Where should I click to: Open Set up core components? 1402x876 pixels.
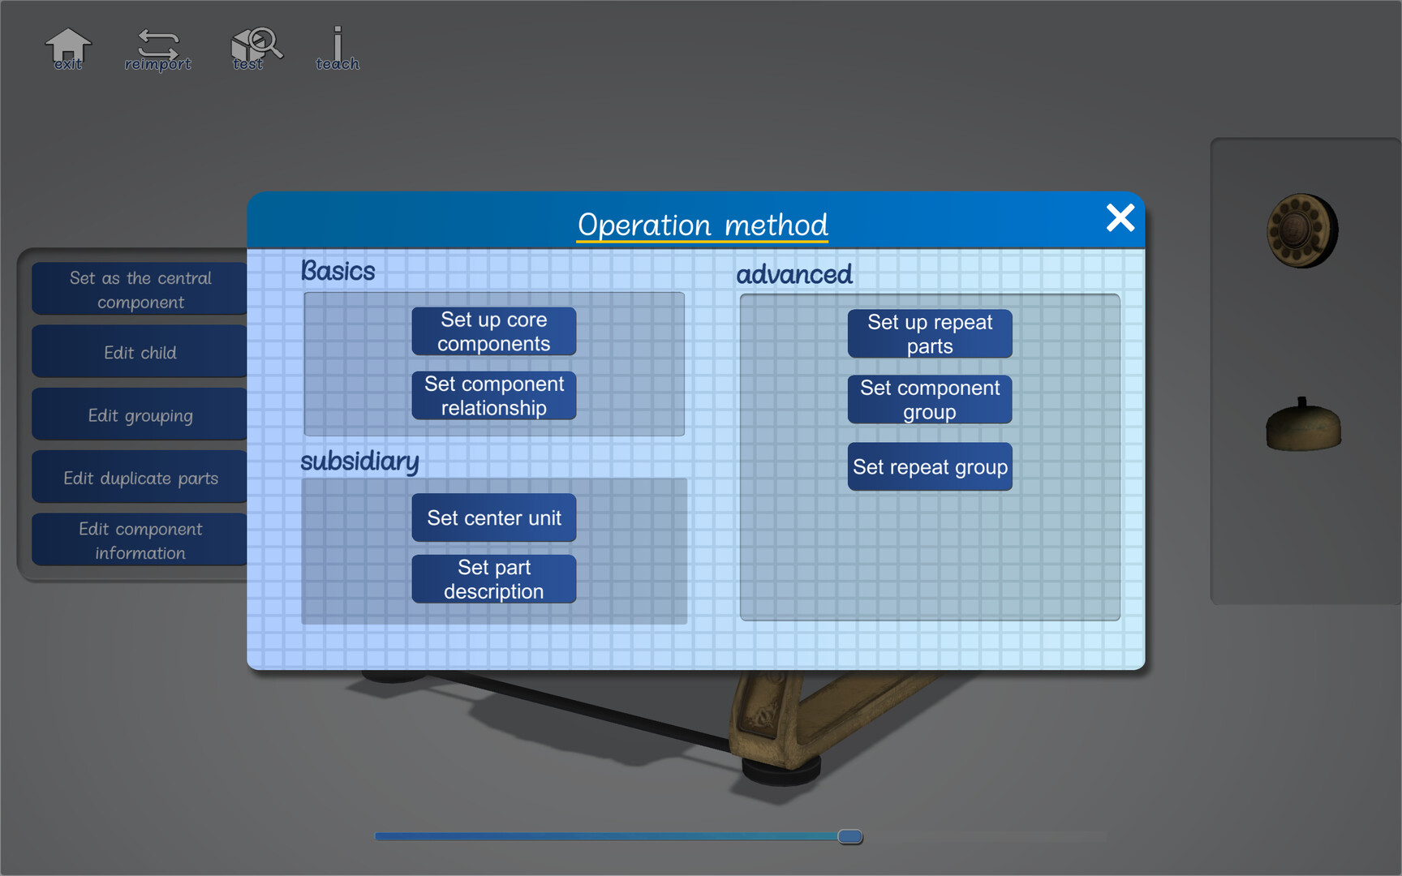pos(494,331)
